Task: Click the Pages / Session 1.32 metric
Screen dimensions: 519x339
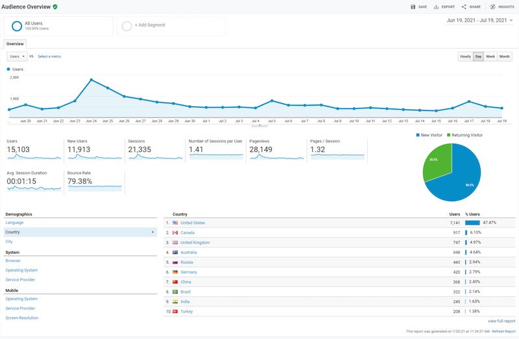Action: click(337, 150)
